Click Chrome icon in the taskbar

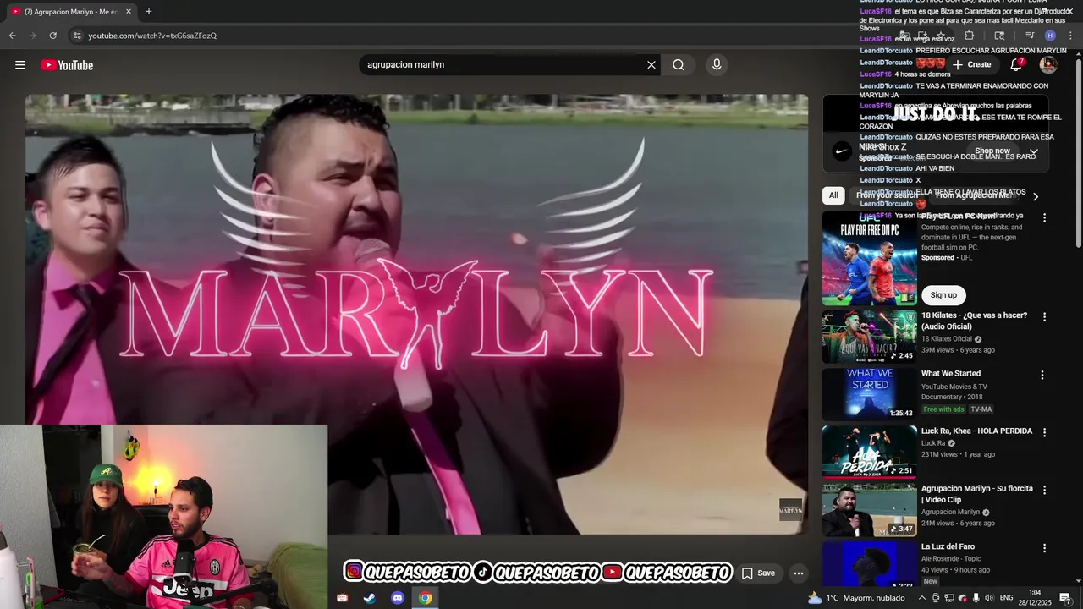pos(426,598)
